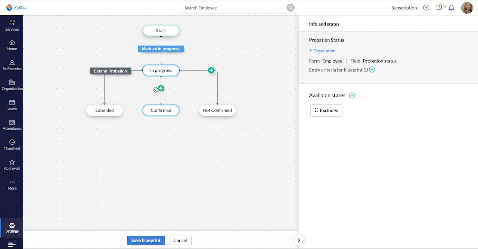Click the Zylker logo
This screenshot has width=478, height=249.
(16, 8)
